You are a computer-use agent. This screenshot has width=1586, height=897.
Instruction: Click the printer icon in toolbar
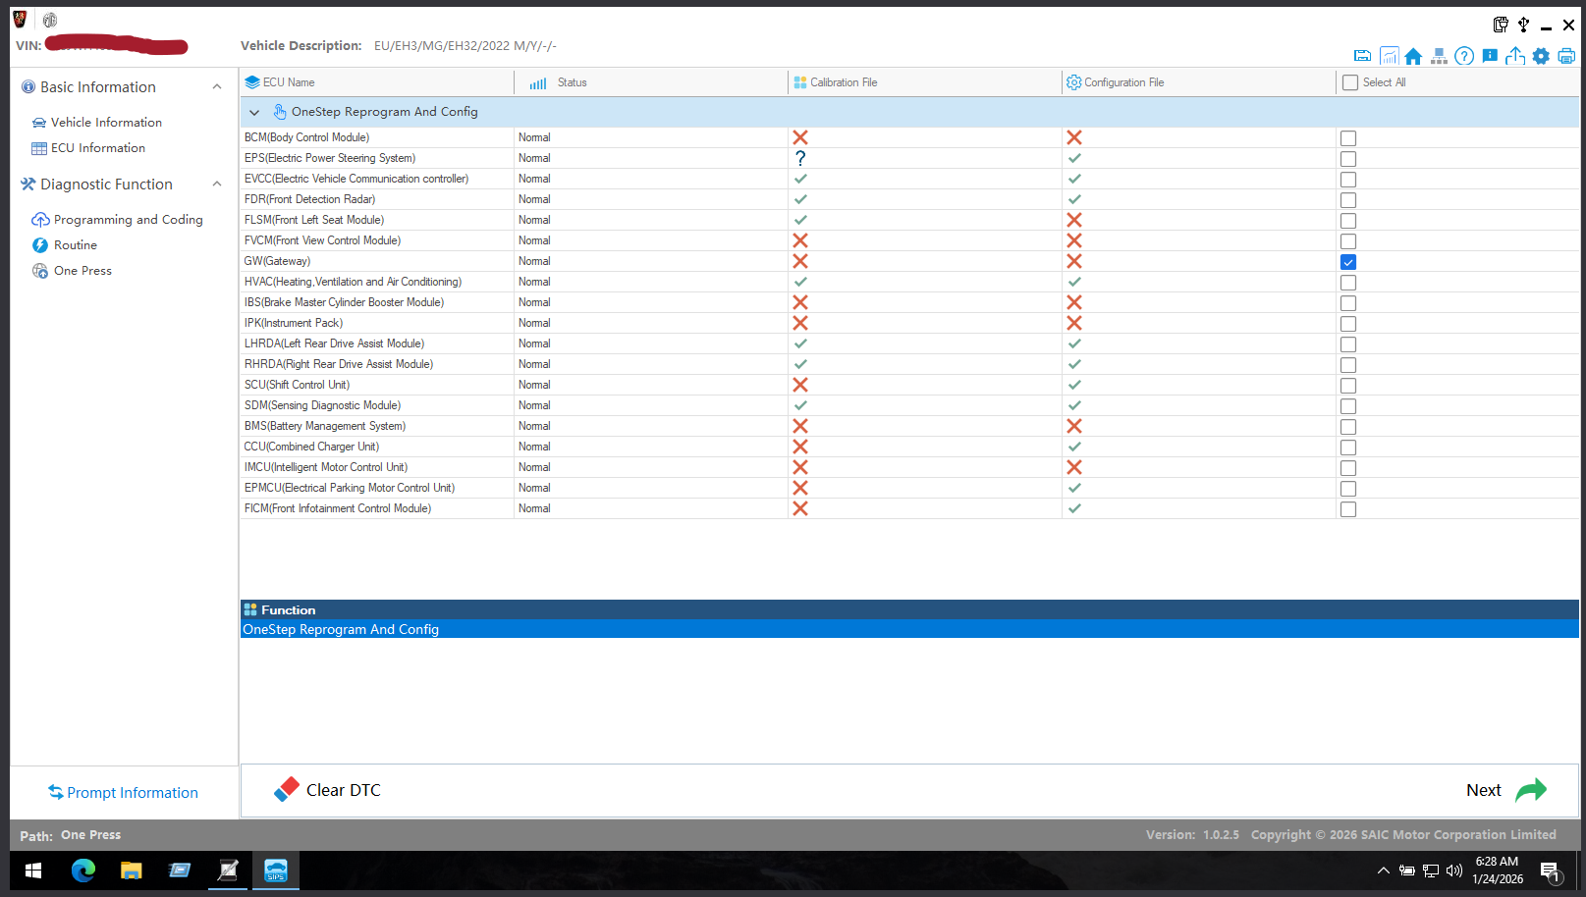[x=1566, y=56]
